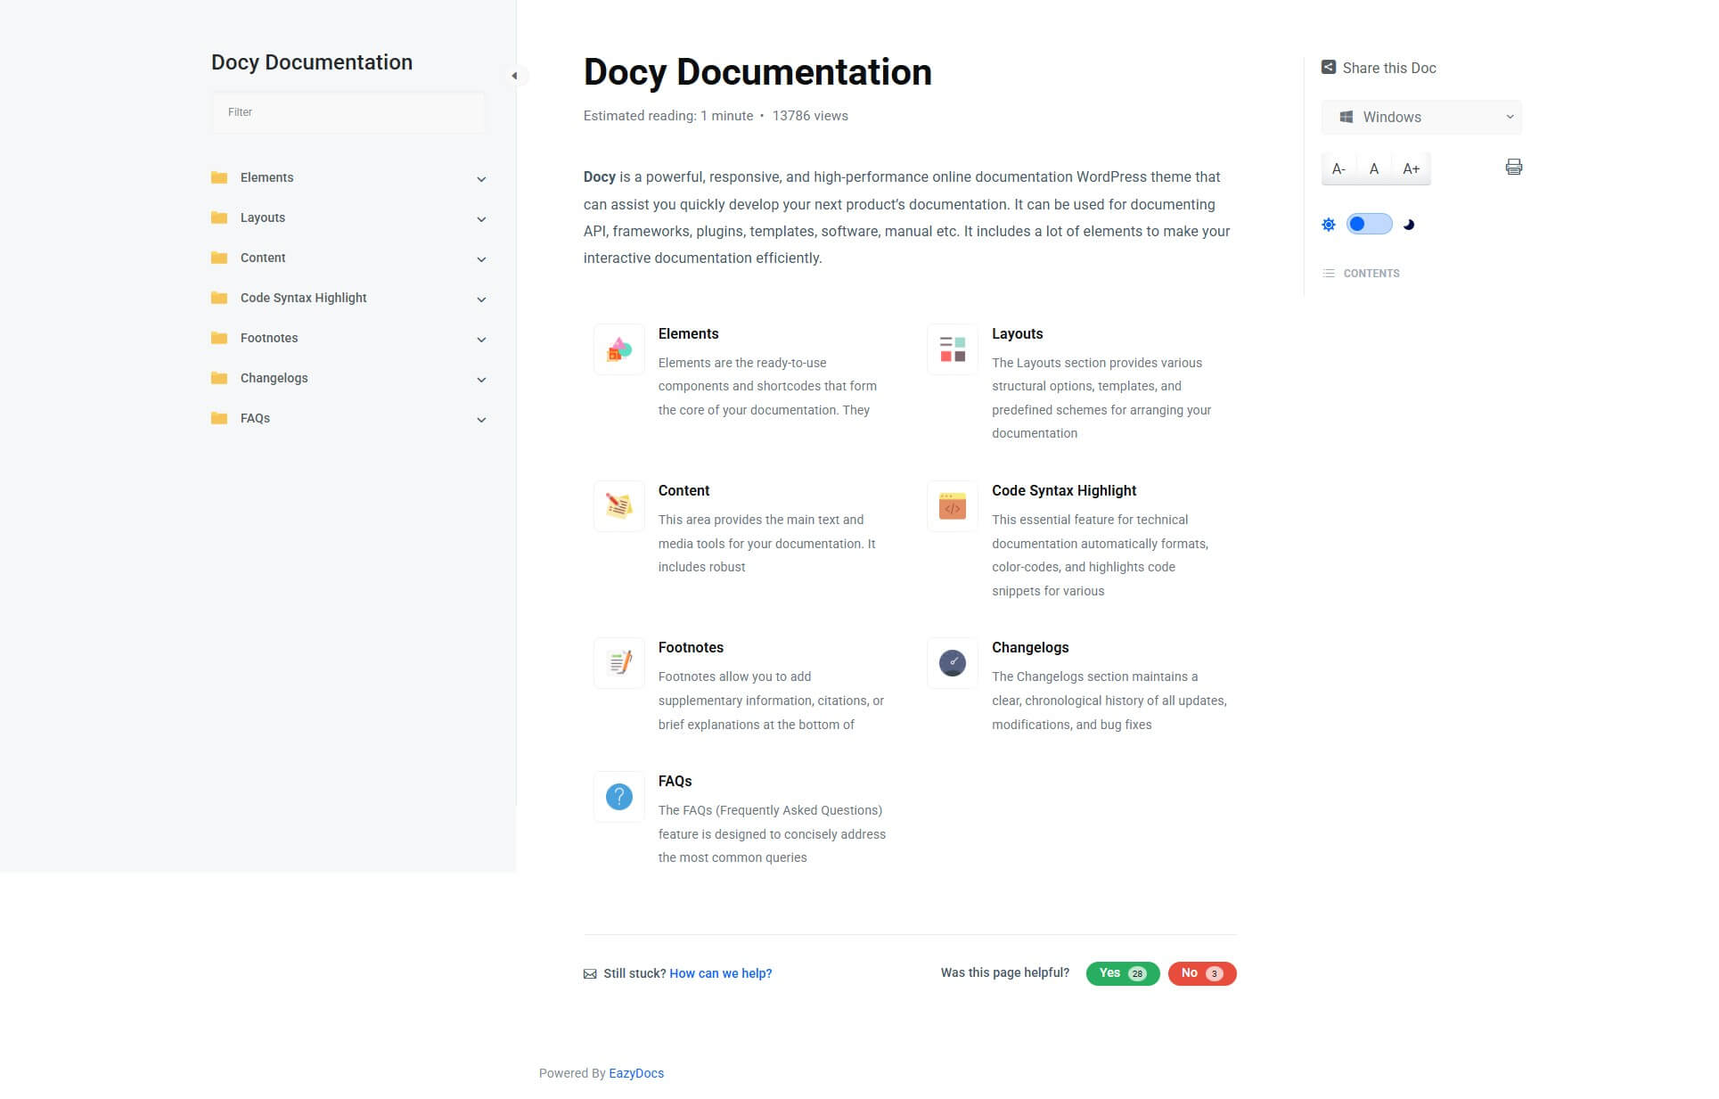Click the FAQs folder icon in the sidebar
Screen dimensions: 1719x1099
pos(218,418)
